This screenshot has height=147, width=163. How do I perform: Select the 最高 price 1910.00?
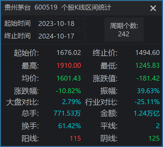pyautogui.click(x=69, y=66)
